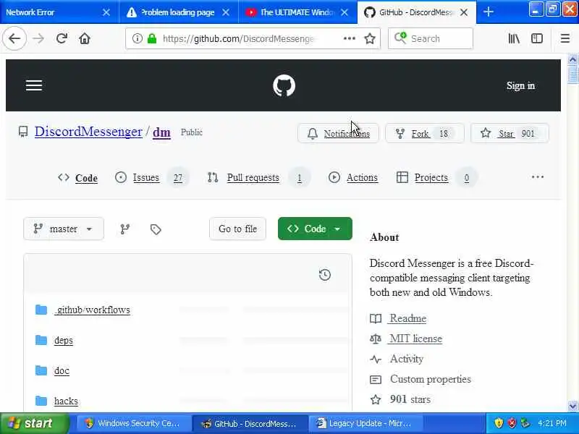
Task: Open the Library icon in Firefox toolbar
Action: 514,38
